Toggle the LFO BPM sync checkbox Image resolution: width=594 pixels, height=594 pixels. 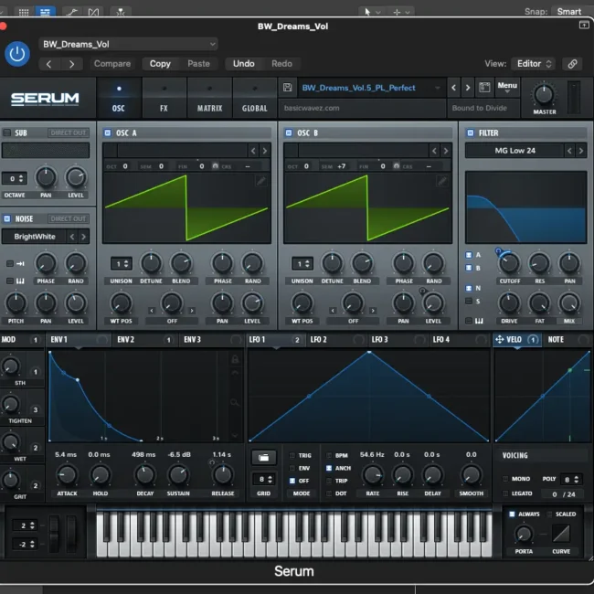[331, 455]
